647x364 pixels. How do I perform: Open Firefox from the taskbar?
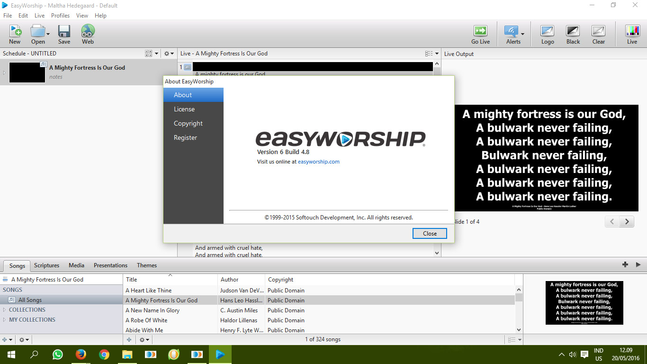click(81, 355)
